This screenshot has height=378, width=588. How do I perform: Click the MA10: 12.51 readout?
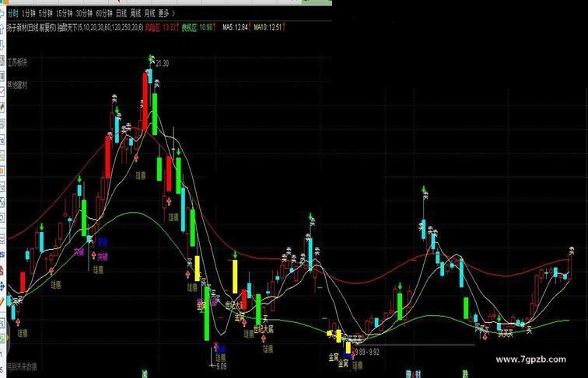(x=269, y=27)
